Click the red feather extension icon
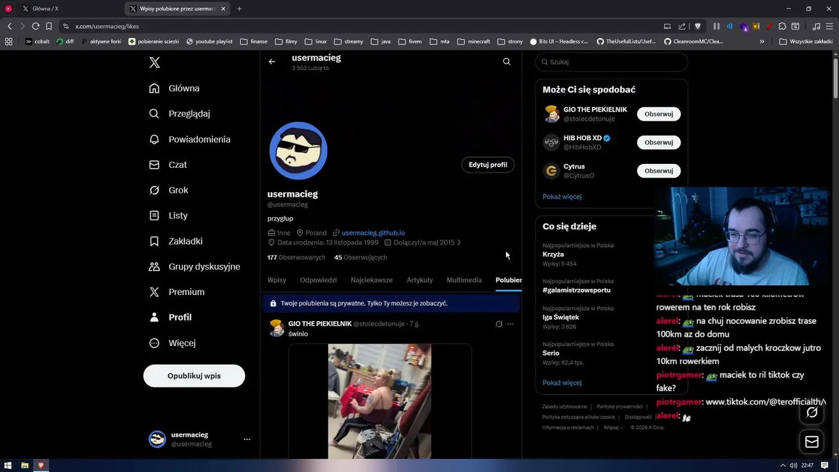 (768, 26)
